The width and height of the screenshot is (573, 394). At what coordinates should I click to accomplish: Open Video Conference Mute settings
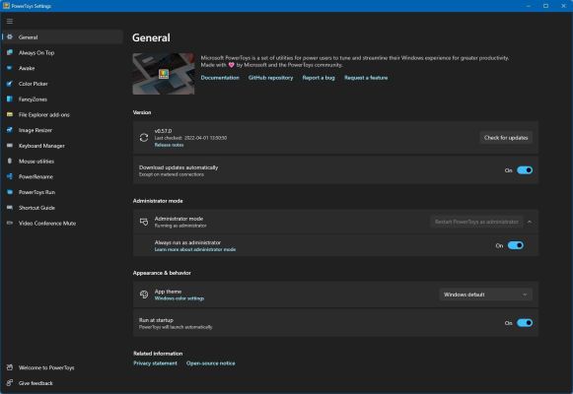tap(62, 223)
